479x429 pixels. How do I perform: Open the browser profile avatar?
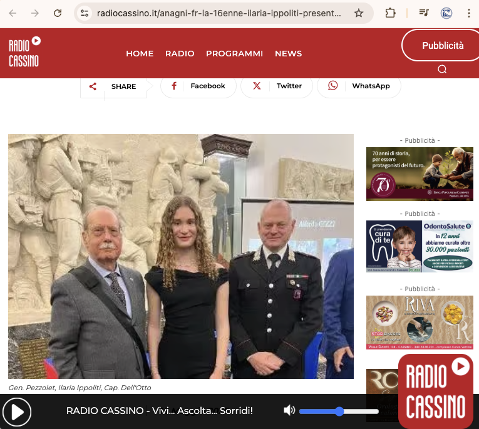point(446,13)
